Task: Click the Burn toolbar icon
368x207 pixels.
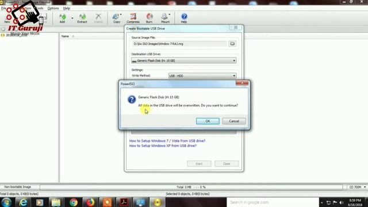Action: pos(149,18)
